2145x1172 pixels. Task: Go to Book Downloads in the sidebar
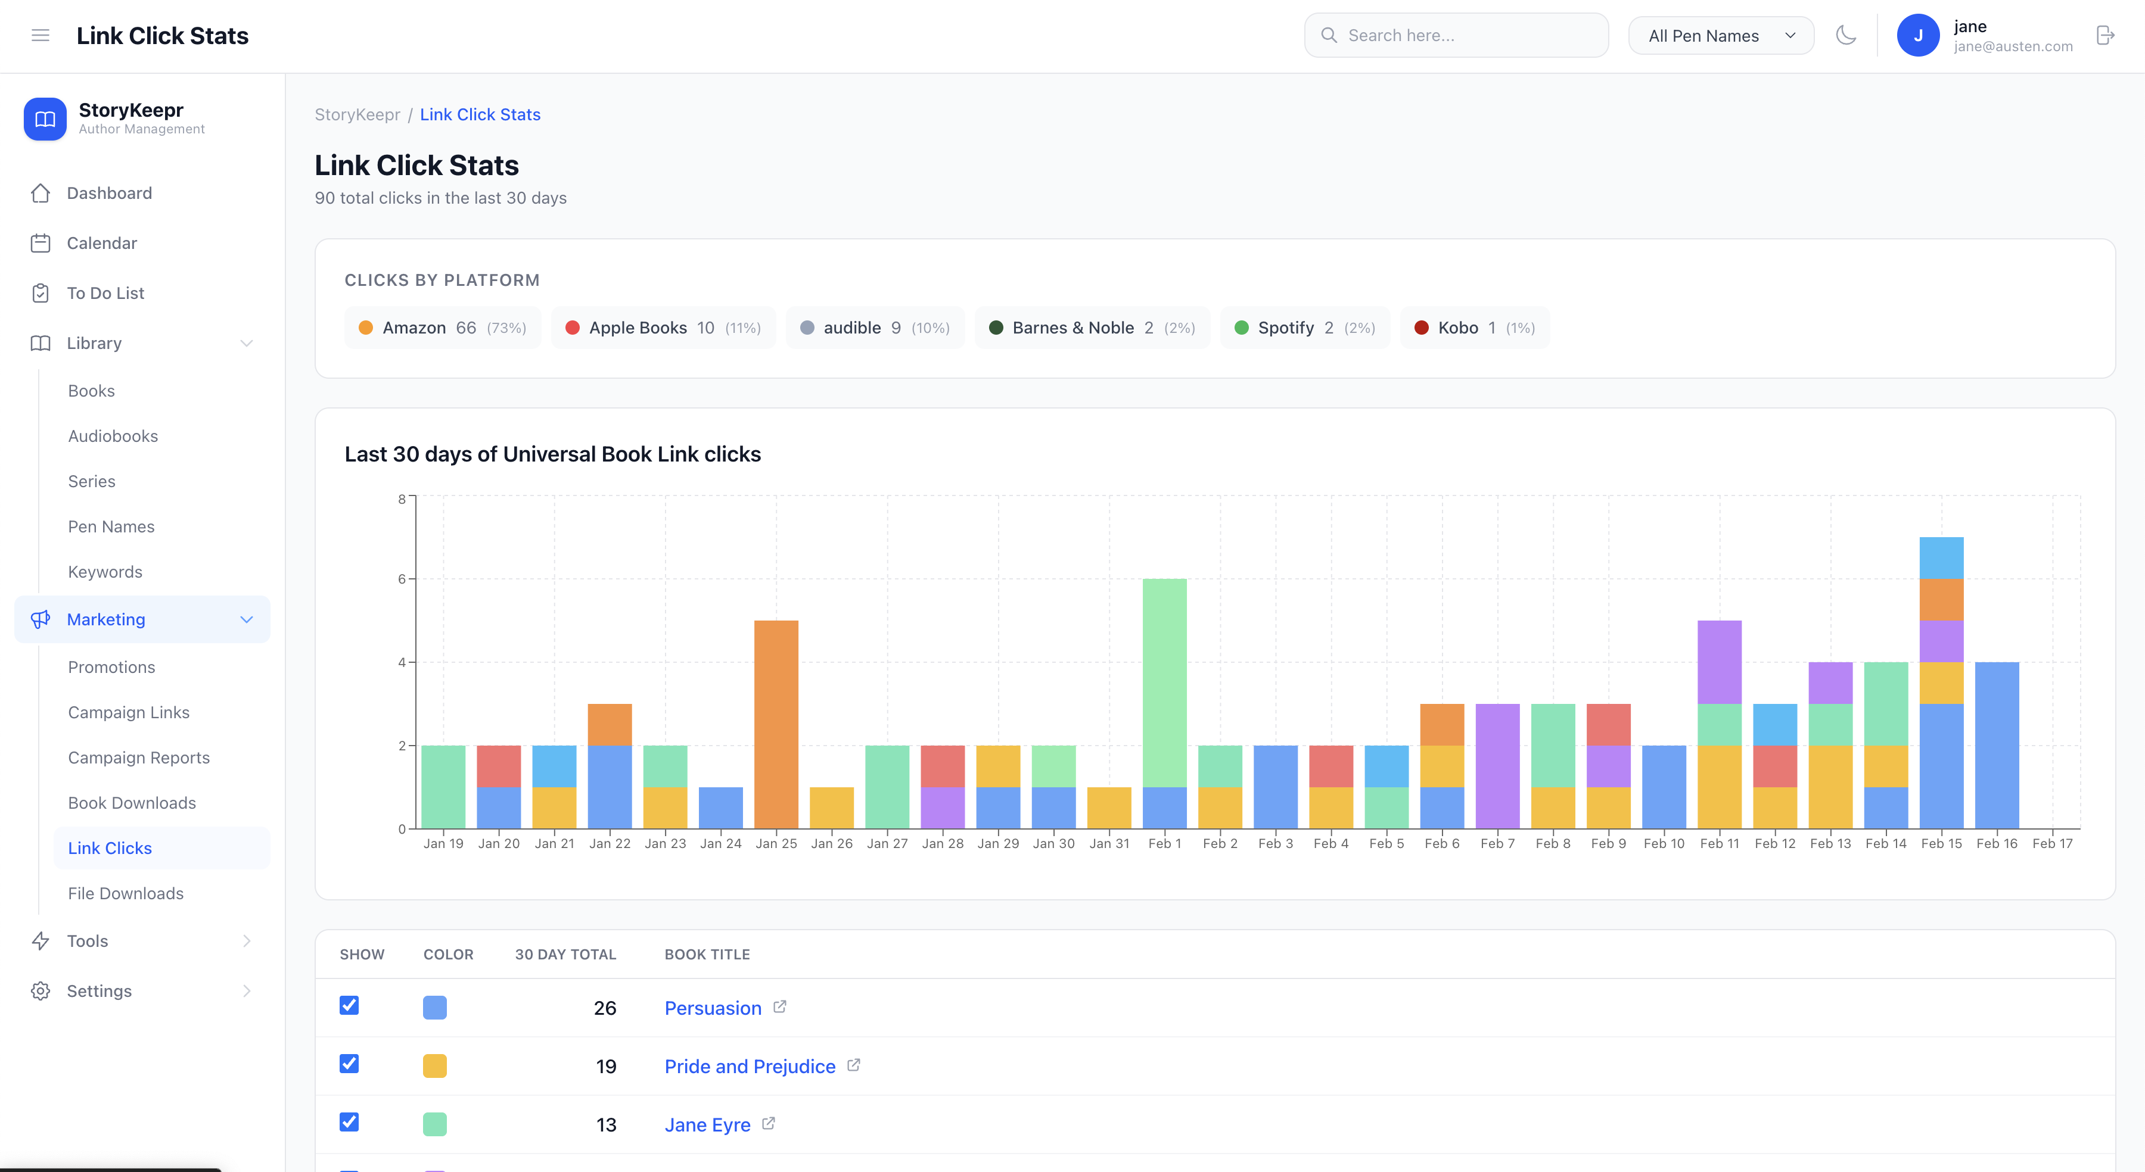point(132,802)
